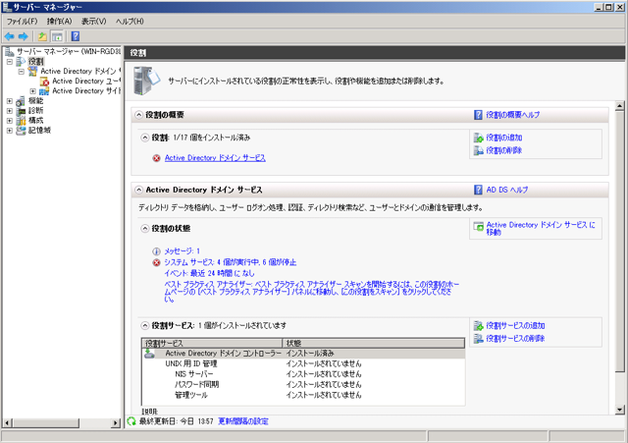Open the blue Help toolbar icon

coord(76,36)
